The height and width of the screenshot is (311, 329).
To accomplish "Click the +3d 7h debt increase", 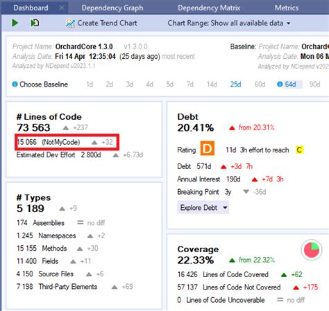I will [242, 166].
